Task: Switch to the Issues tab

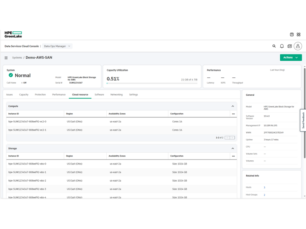Action: tap(9, 95)
